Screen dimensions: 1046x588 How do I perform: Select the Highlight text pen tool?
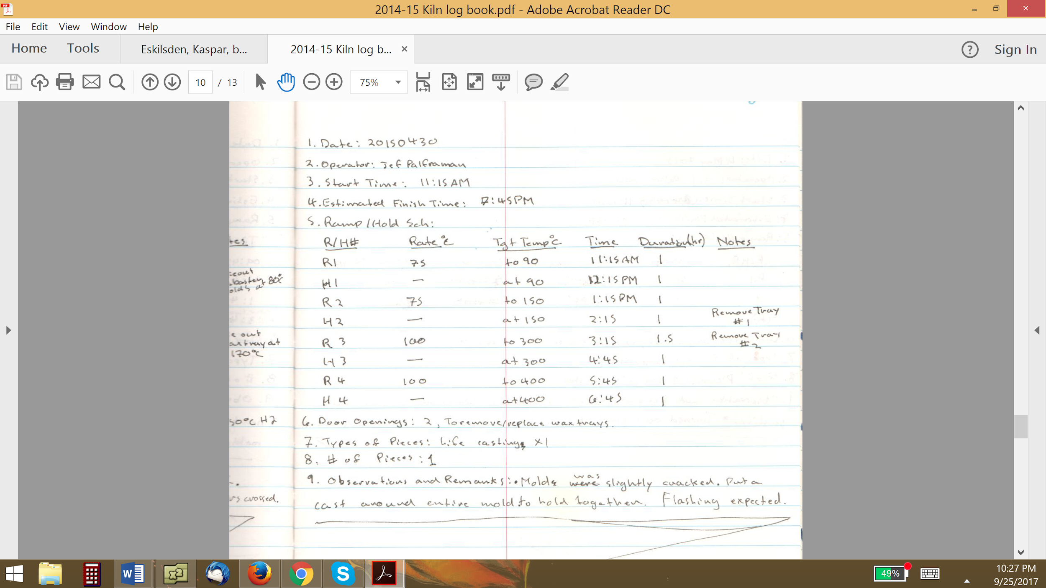tap(559, 82)
